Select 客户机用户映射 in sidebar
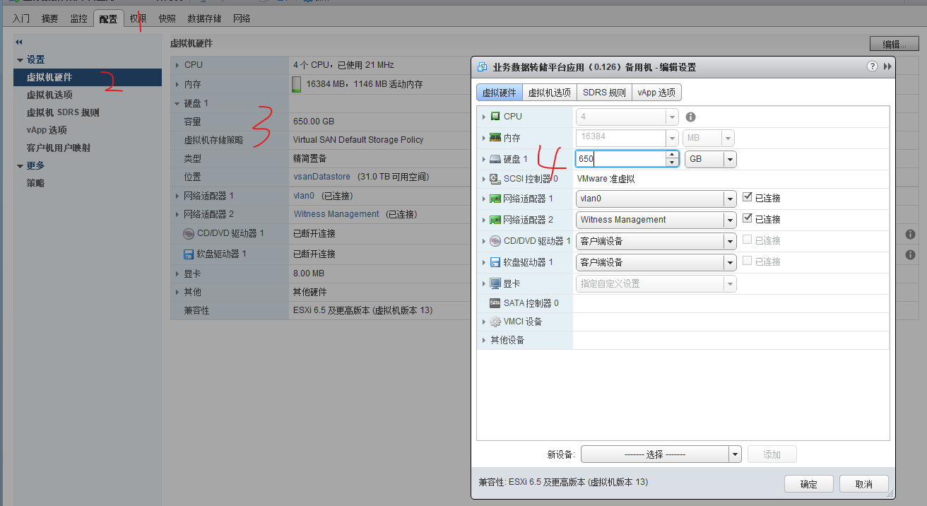927x506 pixels. pyautogui.click(x=59, y=148)
